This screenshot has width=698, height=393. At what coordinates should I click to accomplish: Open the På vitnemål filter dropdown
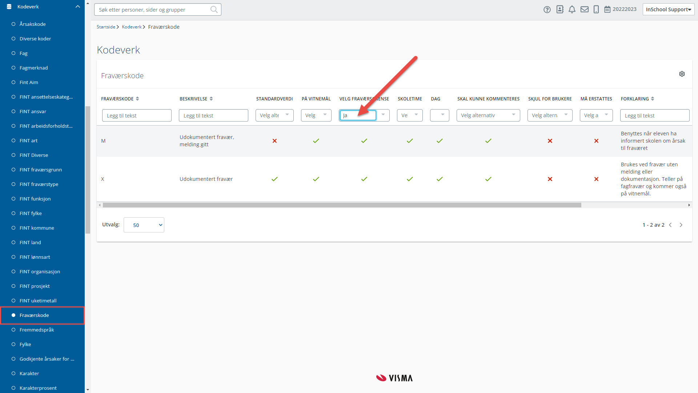[316, 115]
